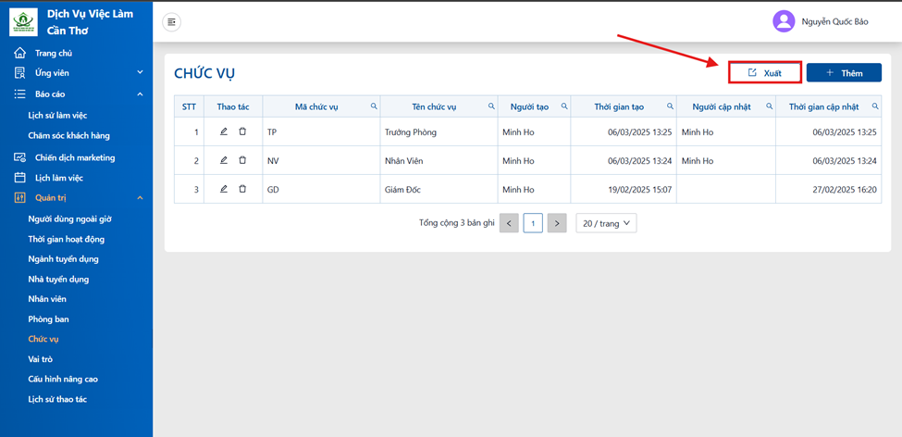Click the Xuất export button
The width and height of the screenshot is (902, 437).
click(765, 73)
